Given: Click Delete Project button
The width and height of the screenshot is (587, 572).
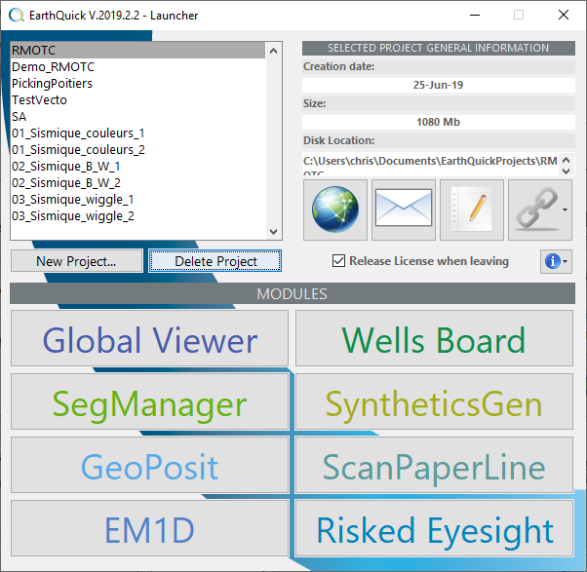Looking at the screenshot, I should (x=215, y=261).
